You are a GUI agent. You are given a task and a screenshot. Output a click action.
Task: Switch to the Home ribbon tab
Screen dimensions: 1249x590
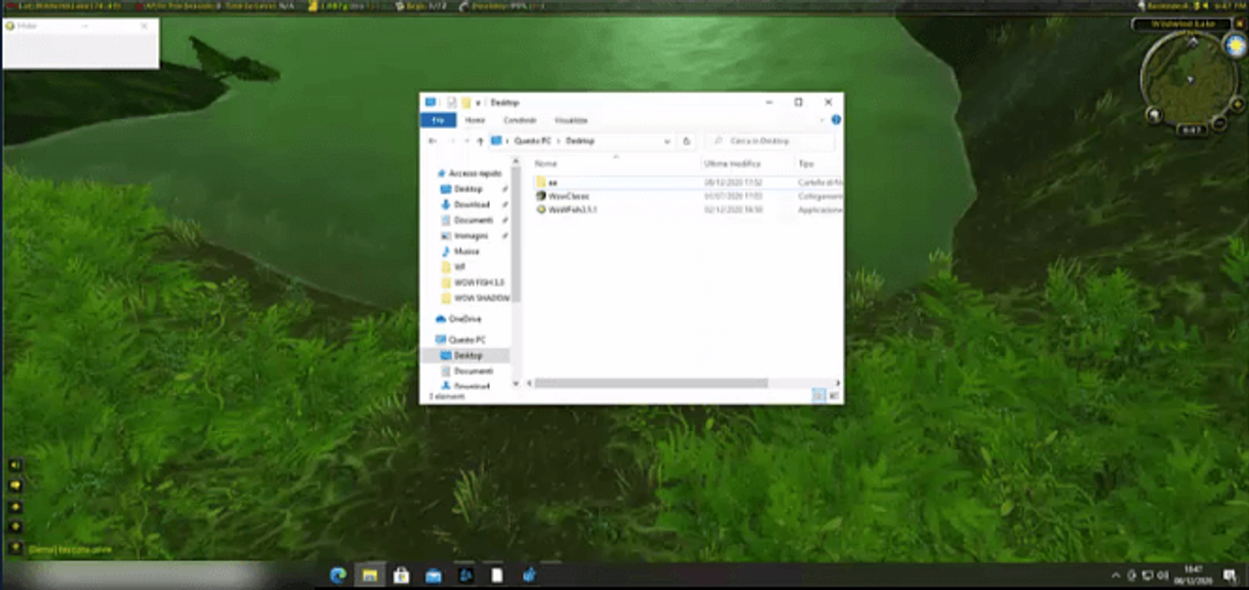point(475,120)
